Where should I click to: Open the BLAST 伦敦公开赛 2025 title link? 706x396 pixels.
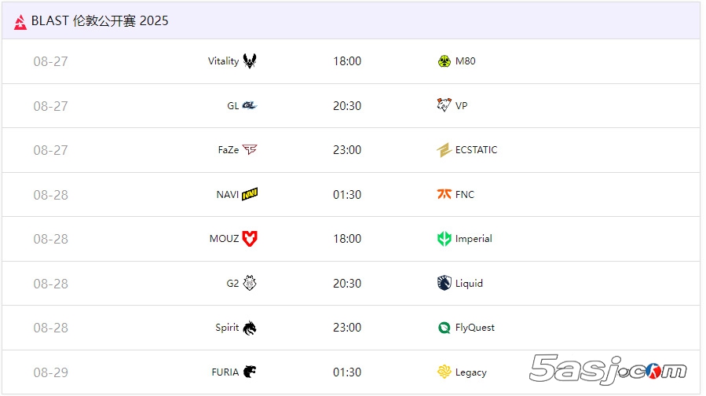click(x=100, y=21)
